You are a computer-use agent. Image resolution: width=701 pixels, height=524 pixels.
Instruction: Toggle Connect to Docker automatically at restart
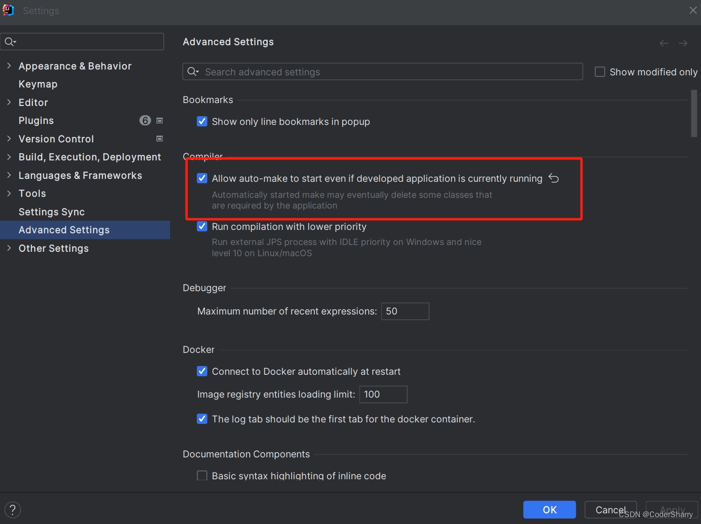tap(202, 371)
